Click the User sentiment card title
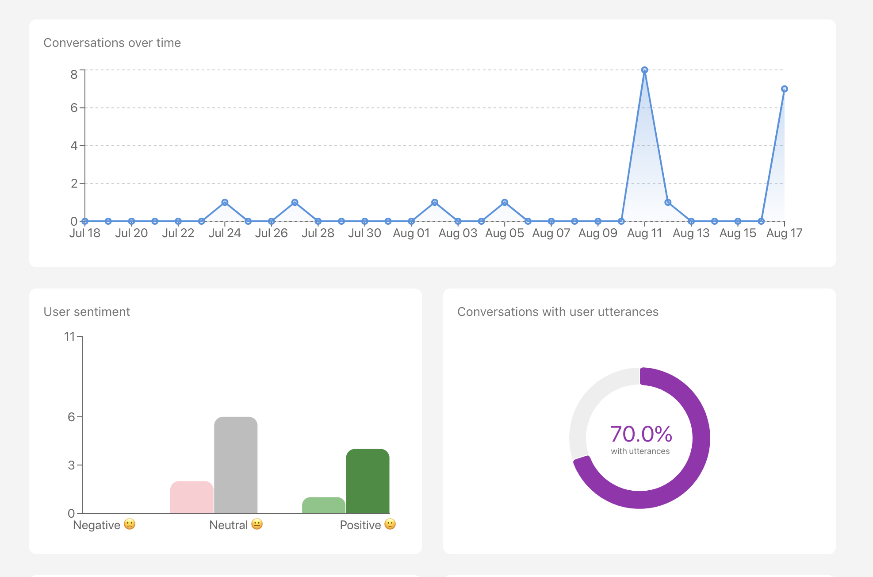 pyautogui.click(x=87, y=312)
